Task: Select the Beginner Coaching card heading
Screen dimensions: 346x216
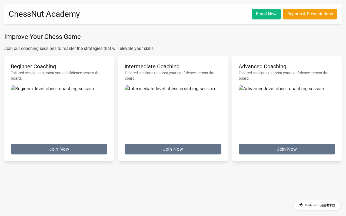Action: click(x=33, y=66)
